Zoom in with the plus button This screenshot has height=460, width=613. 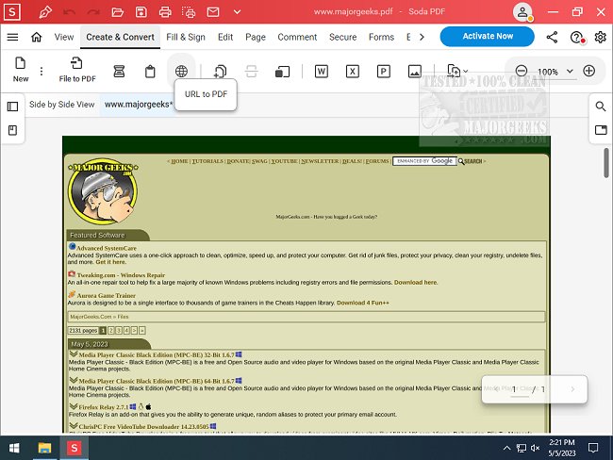588,71
